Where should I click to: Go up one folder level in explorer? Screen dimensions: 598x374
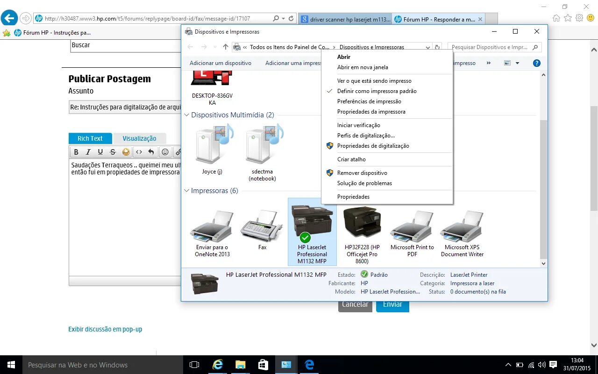pos(226,47)
